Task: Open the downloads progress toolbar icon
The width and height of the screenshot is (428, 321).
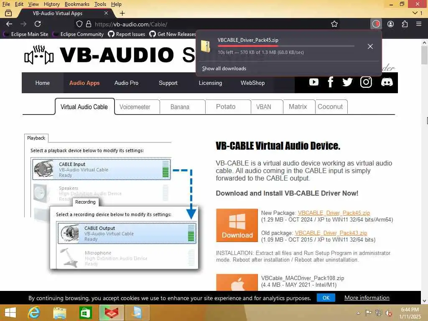Action: [376, 24]
